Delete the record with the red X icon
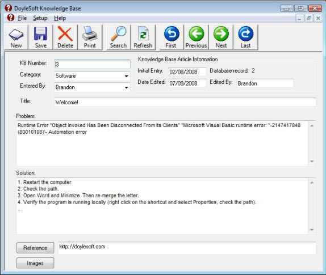This screenshot has height=275, width=326. click(65, 37)
